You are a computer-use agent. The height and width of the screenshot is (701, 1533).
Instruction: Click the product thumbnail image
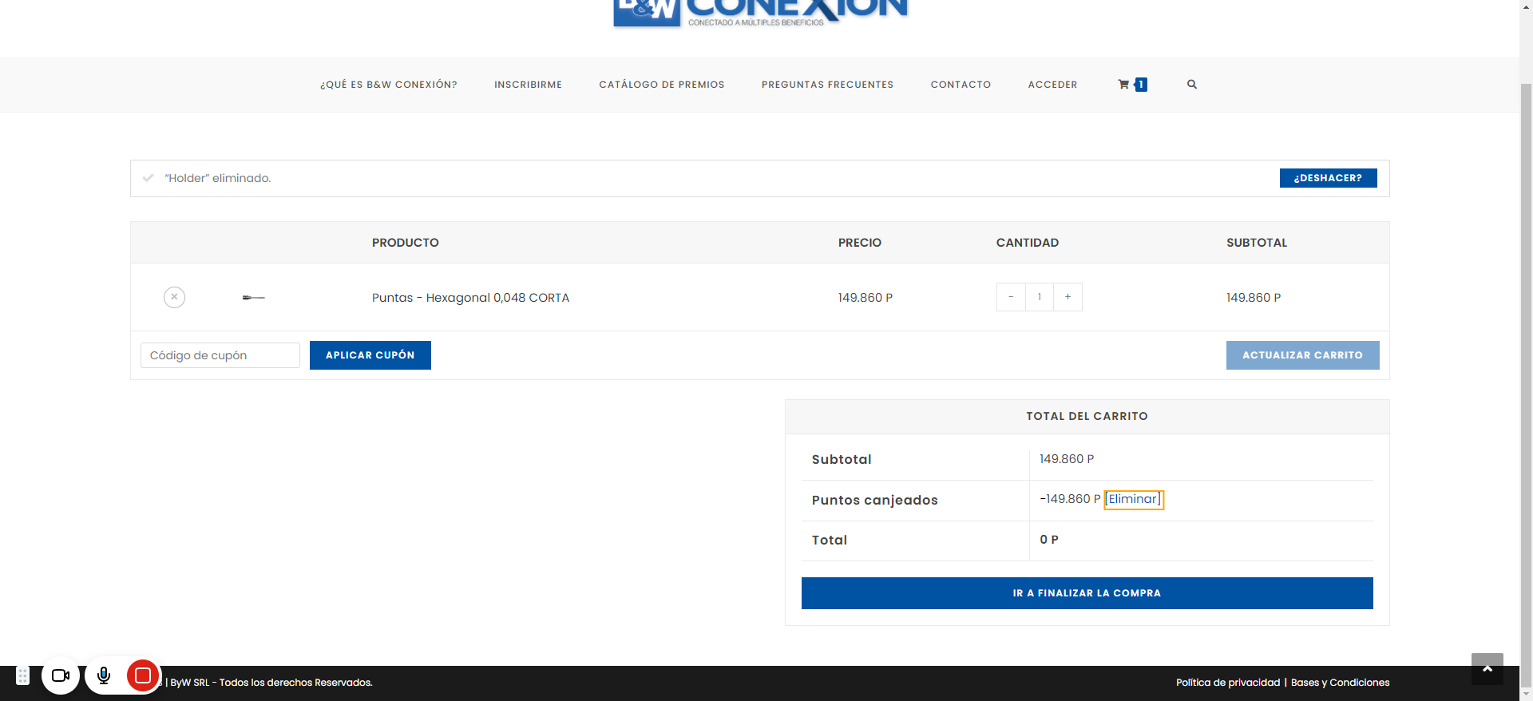(x=253, y=298)
